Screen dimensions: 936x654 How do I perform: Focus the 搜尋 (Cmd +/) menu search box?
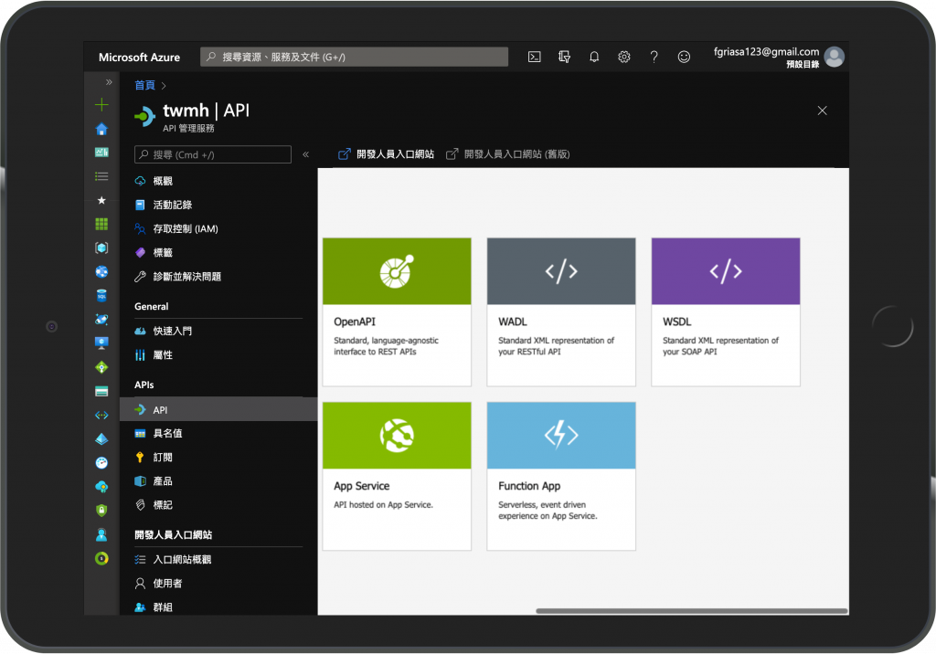pyautogui.click(x=213, y=154)
